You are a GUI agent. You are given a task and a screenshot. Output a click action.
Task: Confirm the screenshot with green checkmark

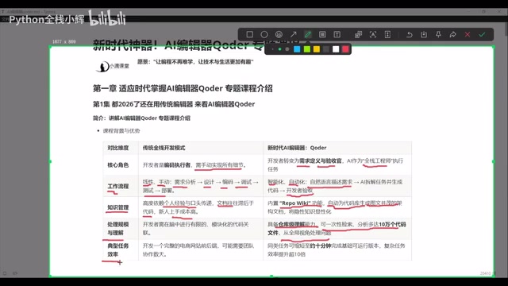[482, 34]
